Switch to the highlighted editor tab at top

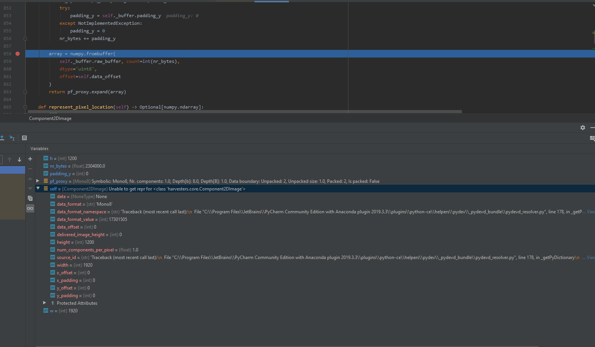click(x=271, y=1)
